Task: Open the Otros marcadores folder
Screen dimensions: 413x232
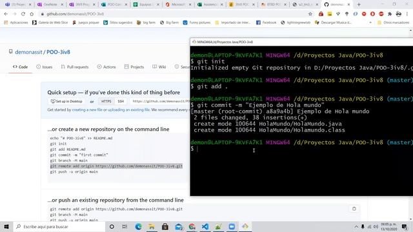Action: [393, 23]
